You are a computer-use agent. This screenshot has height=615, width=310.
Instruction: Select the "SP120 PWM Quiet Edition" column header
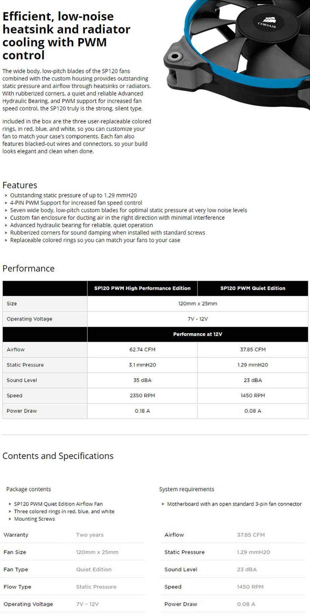tap(253, 288)
